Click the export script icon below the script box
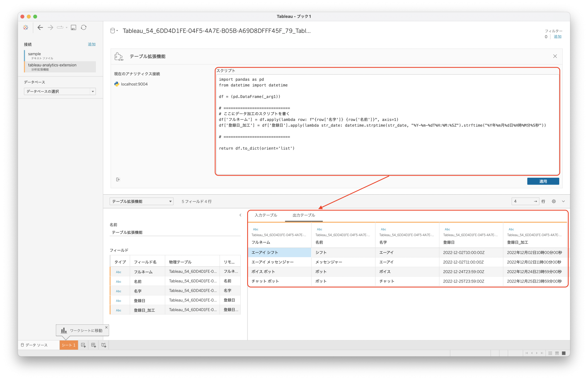Screen dimensions: 588x380 (118, 179)
